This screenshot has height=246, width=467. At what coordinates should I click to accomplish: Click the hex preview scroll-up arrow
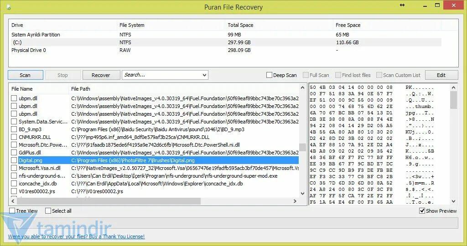tap(454, 87)
